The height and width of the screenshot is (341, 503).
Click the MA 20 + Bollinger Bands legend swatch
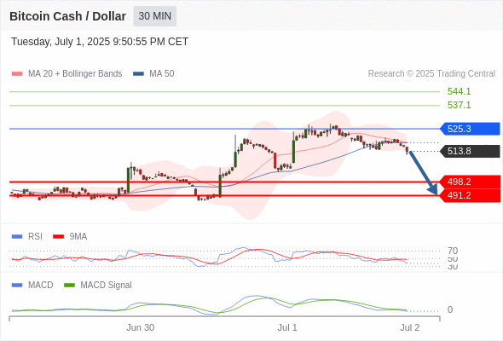(17, 74)
